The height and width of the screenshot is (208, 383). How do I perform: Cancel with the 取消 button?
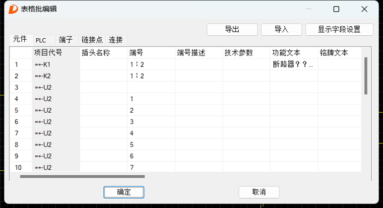(259, 192)
